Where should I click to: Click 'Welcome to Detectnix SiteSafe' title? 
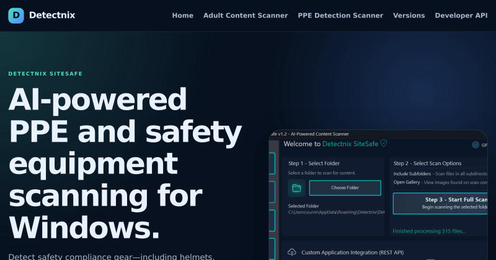pyautogui.click(x=331, y=144)
